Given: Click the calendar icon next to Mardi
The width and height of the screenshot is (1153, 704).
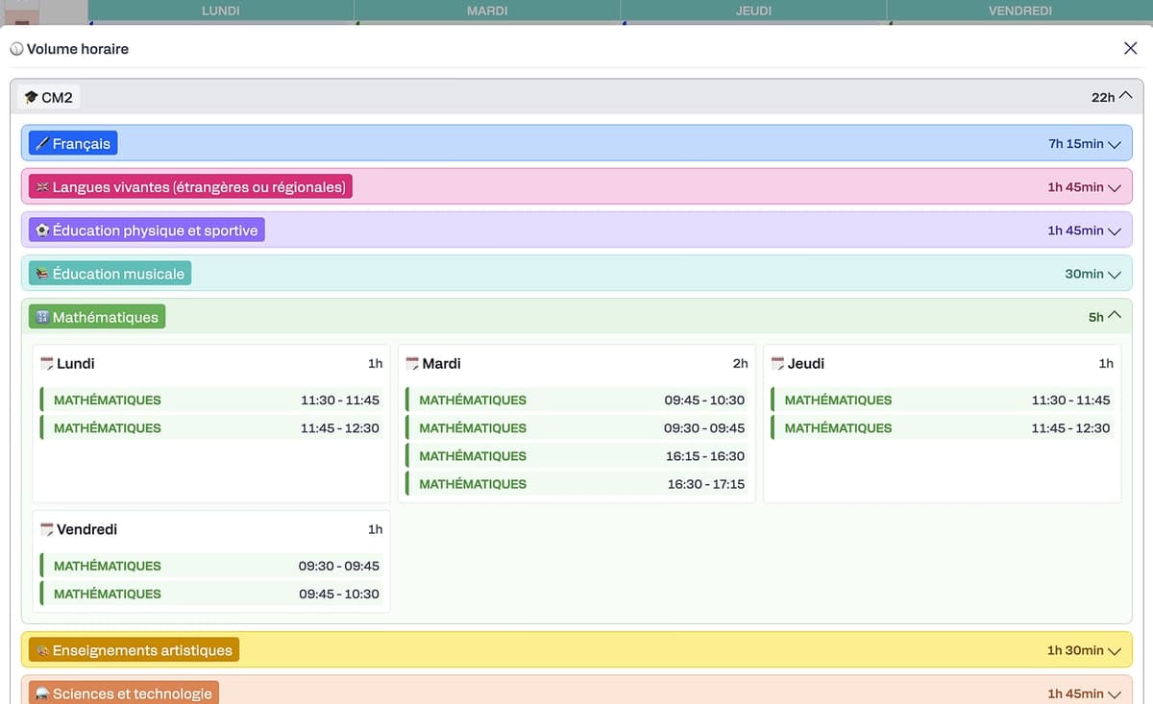Looking at the screenshot, I should (412, 364).
